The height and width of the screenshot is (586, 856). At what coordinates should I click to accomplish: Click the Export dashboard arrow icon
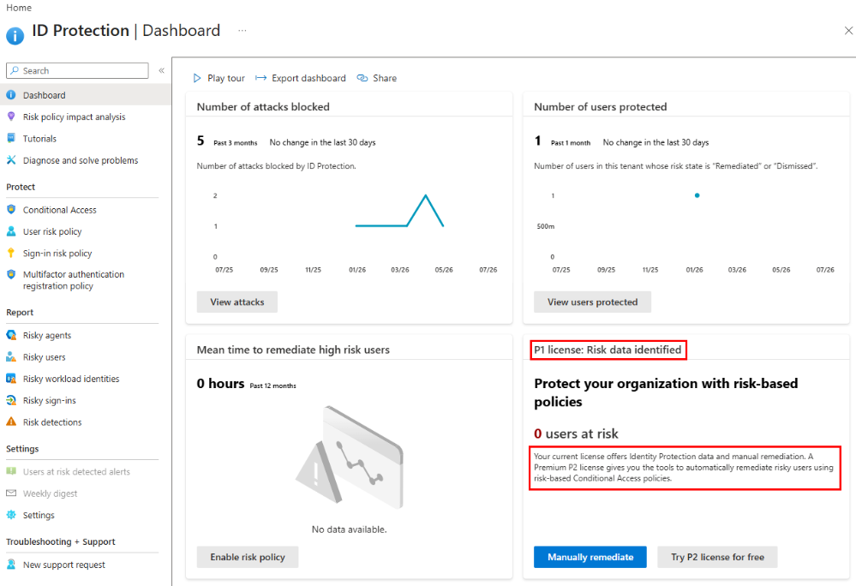(x=261, y=78)
